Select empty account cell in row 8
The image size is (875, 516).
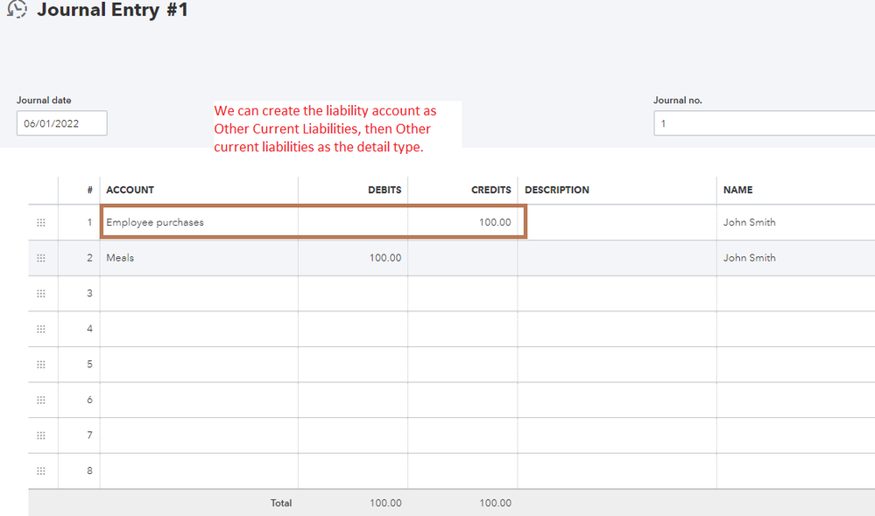[199, 471]
